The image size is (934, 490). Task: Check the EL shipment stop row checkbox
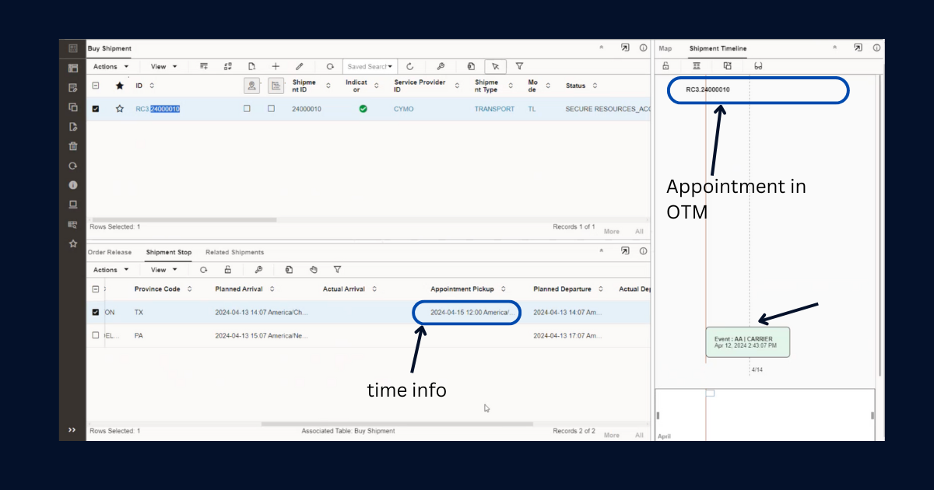96,335
